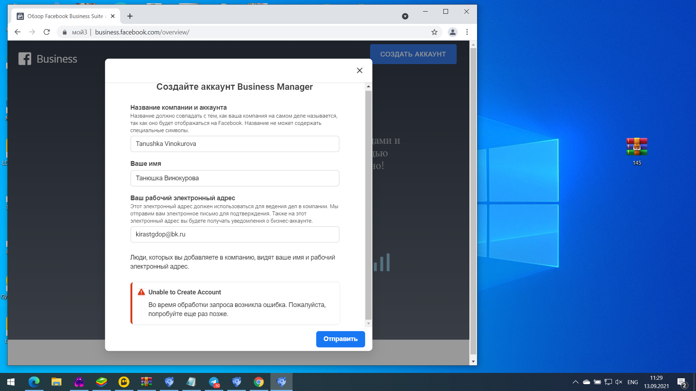Click the Facebook Business logo
Screen dimensions: 696x391
click(x=48, y=59)
